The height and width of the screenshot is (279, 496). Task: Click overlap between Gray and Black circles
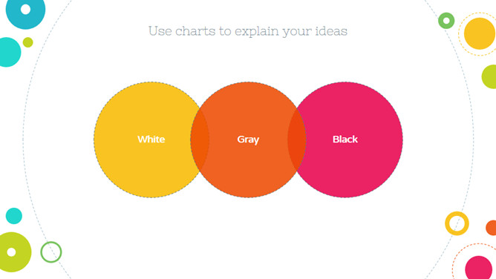(x=297, y=139)
